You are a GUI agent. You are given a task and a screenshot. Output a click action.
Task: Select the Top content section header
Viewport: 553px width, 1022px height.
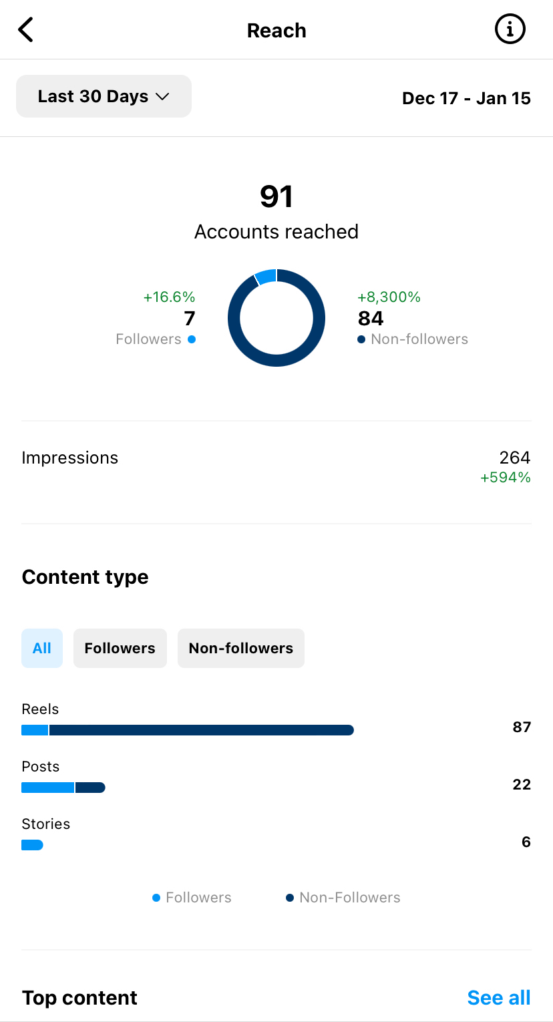79,997
